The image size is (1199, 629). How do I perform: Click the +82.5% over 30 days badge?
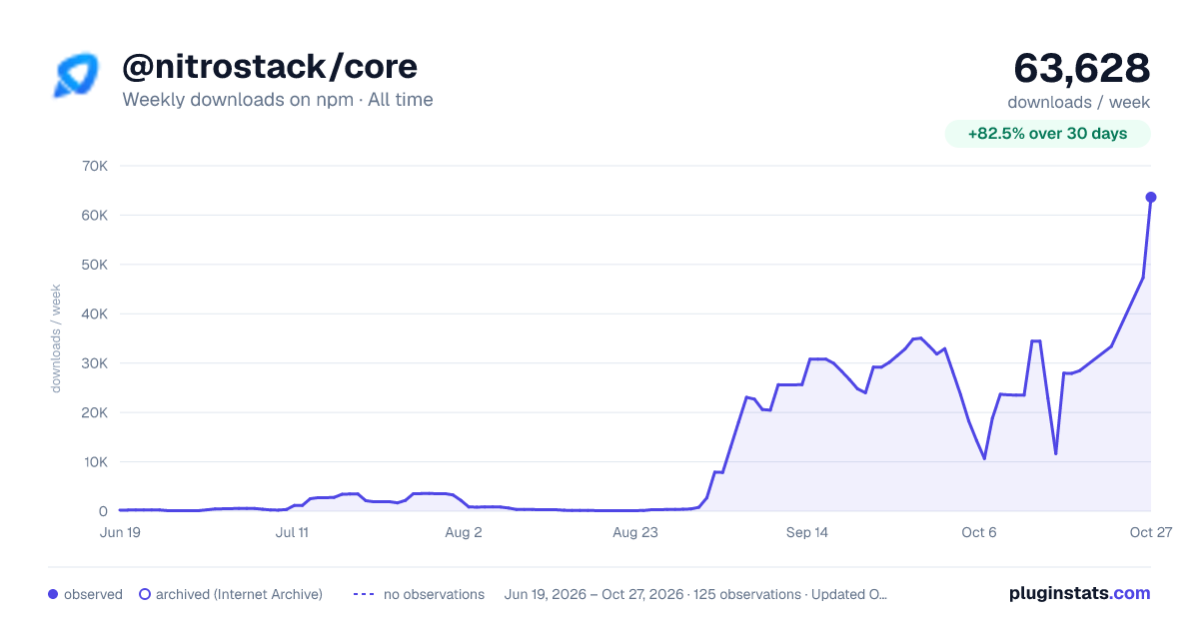click(1047, 134)
